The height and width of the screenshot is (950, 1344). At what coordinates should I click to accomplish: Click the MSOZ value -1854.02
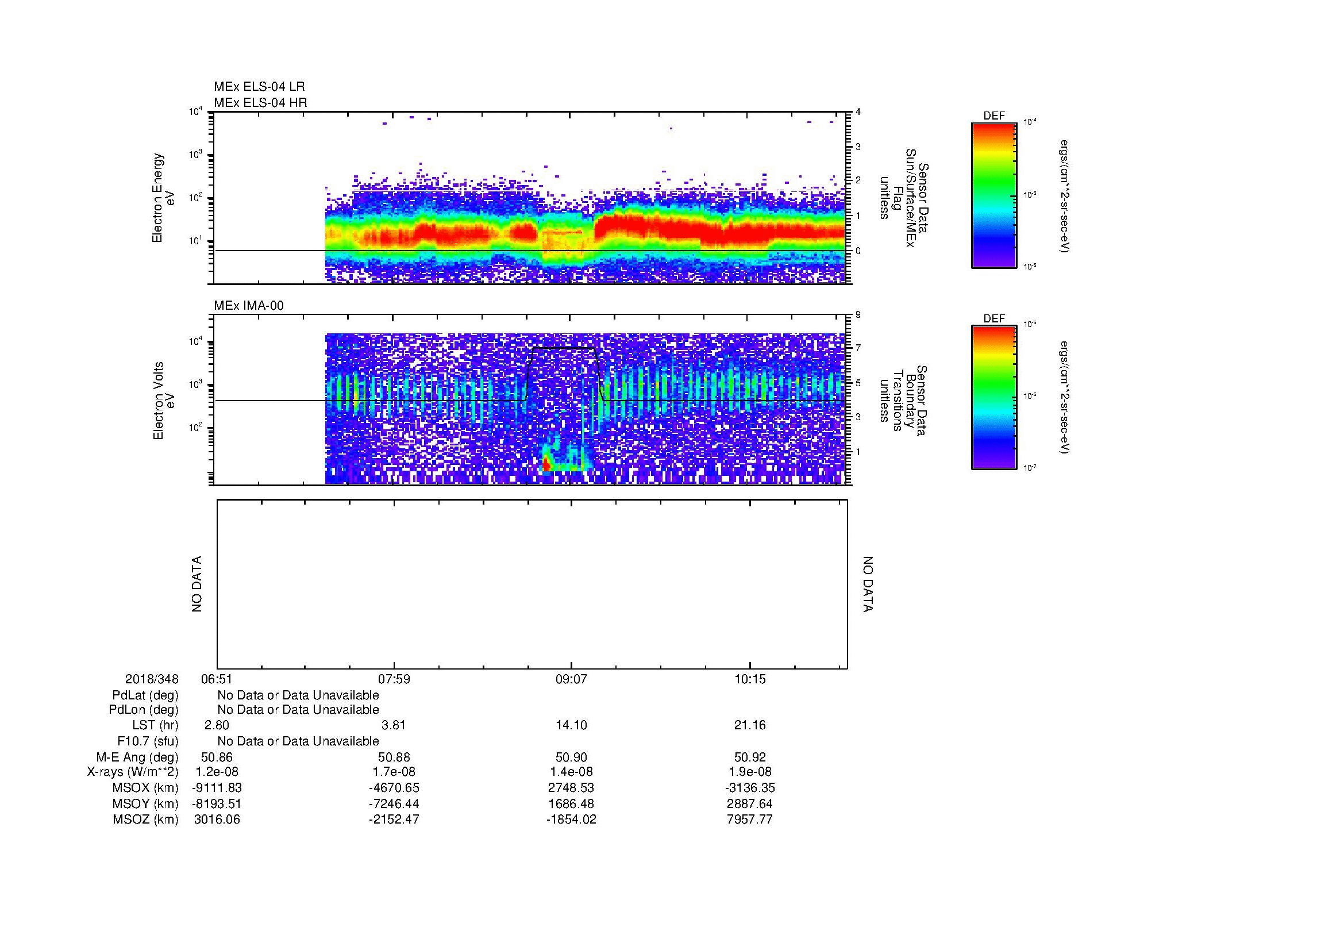coord(571,820)
